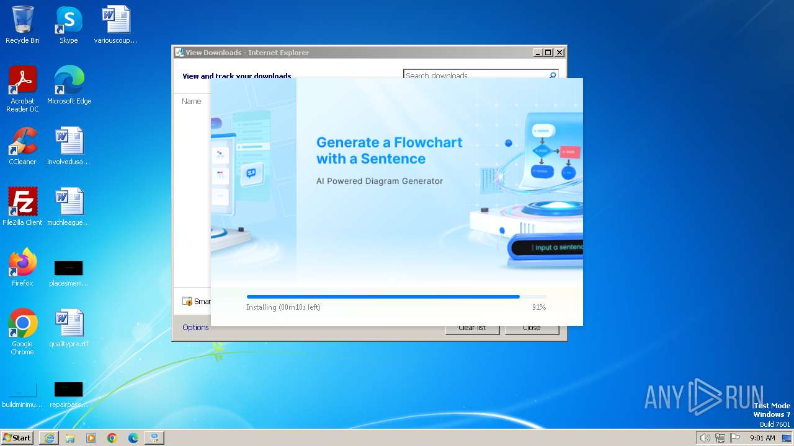Viewport: 794px width, 446px height.
Task: Minimize the View Downloads window
Action: 538,53
